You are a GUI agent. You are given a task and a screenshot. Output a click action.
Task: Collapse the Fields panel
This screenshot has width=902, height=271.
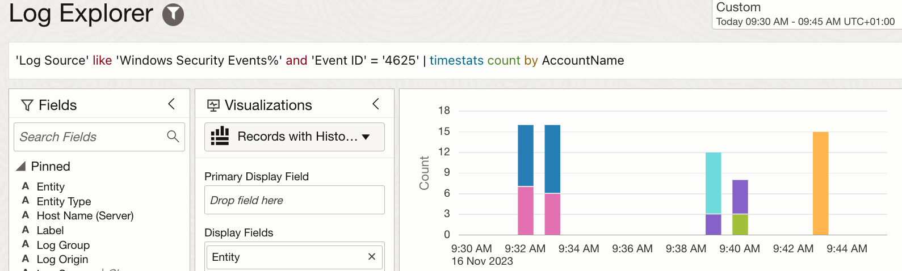[x=171, y=104]
